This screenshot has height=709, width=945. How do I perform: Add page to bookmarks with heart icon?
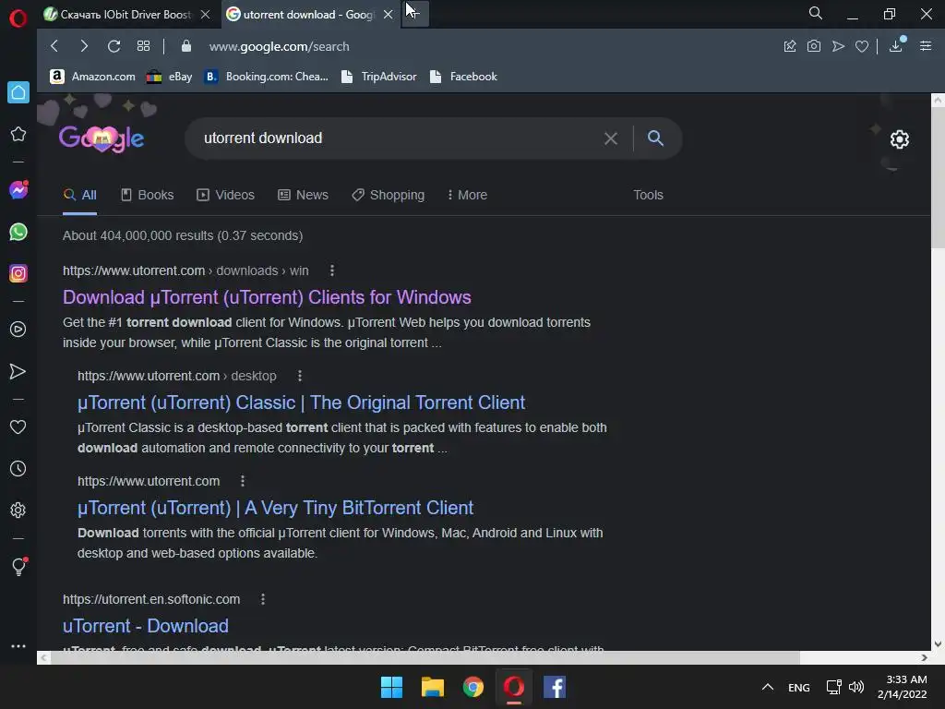coord(862,46)
